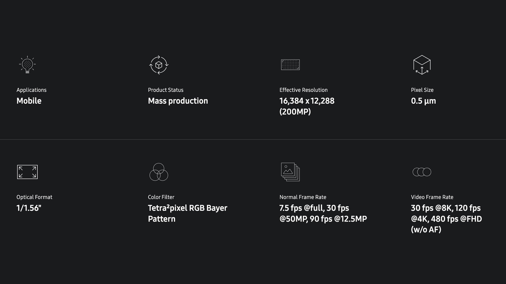
Task: Click the Video Frame Rate label
Action: (x=432, y=197)
